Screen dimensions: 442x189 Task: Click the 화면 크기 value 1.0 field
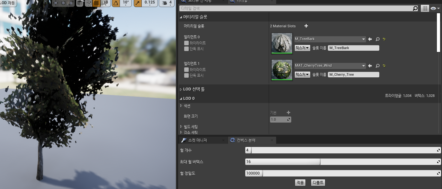pyautogui.click(x=280, y=119)
